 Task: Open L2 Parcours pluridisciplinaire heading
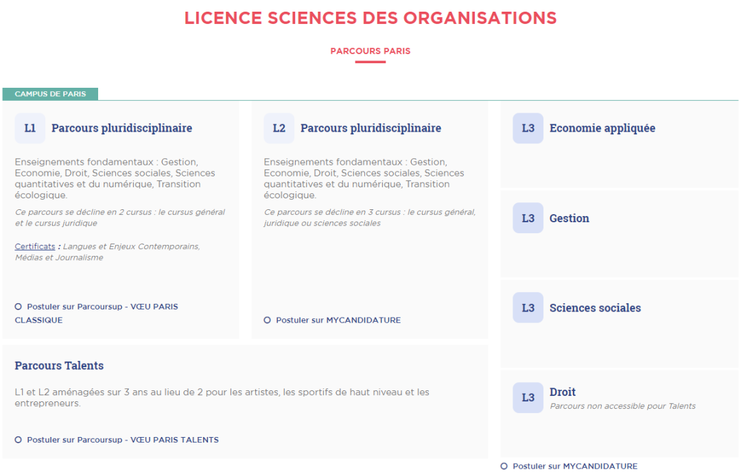370,128
